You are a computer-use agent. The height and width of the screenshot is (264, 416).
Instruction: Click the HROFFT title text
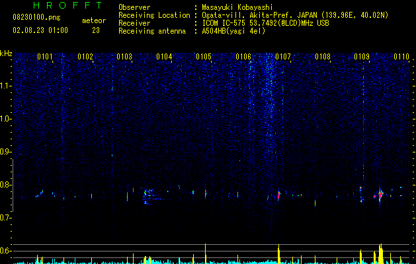coord(67,5)
